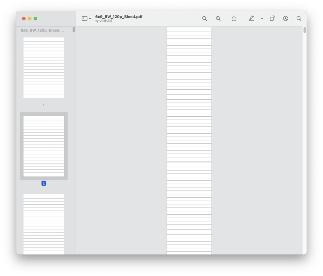
Task: Expand sidebar view options chevron
Action: pyautogui.click(x=90, y=19)
